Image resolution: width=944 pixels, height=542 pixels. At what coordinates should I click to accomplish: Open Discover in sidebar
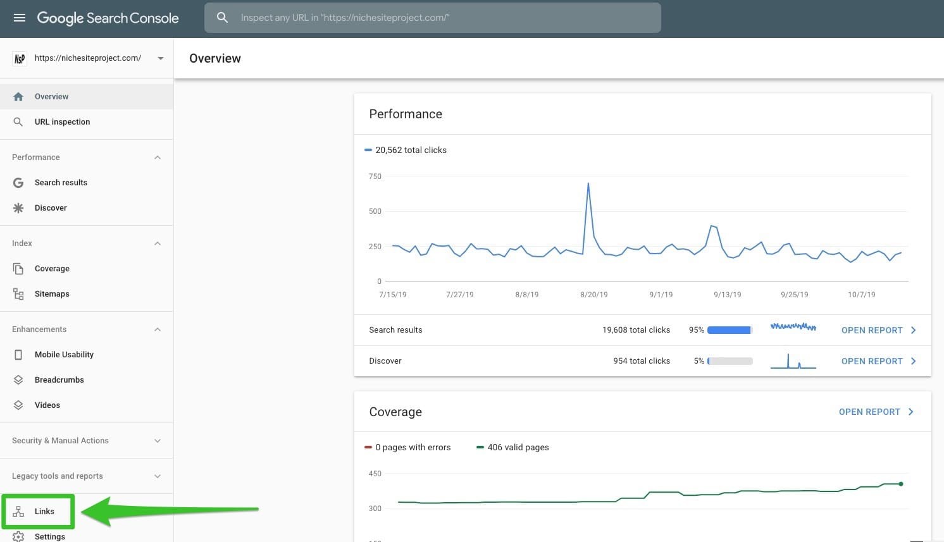click(x=87, y=208)
